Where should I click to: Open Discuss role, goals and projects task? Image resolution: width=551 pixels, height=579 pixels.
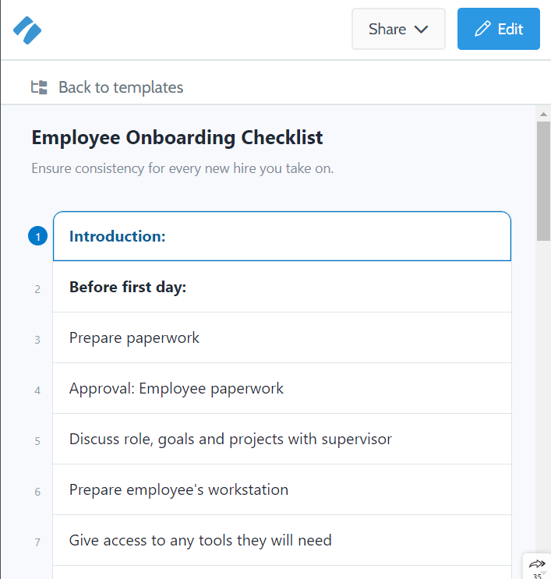point(281,439)
